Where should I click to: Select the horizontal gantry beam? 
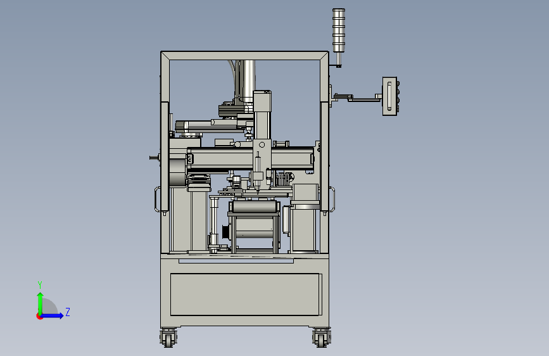click(251, 160)
